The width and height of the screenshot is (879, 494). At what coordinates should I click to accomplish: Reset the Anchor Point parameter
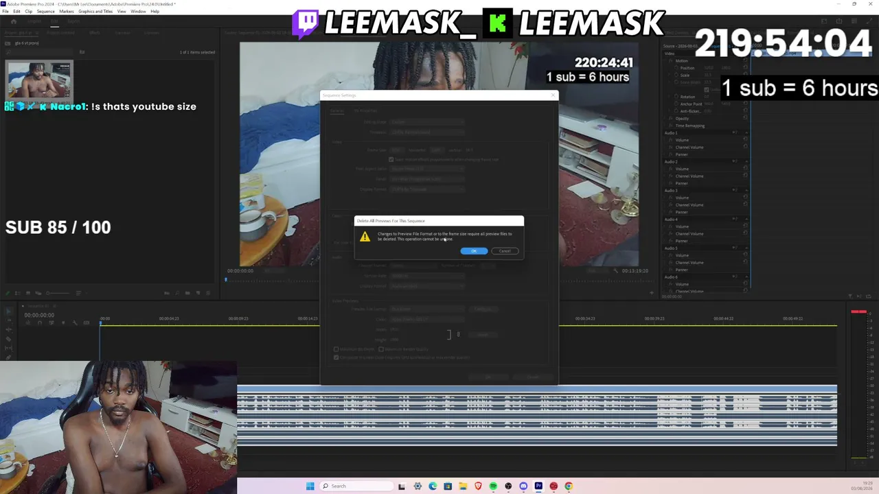[x=745, y=104]
